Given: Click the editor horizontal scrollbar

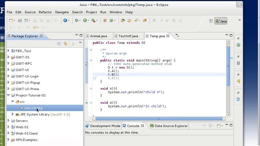Looking at the screenshot, I should [159, 118].
